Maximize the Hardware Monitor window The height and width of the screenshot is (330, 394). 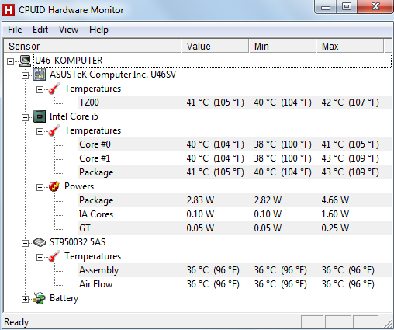point(347,7)
